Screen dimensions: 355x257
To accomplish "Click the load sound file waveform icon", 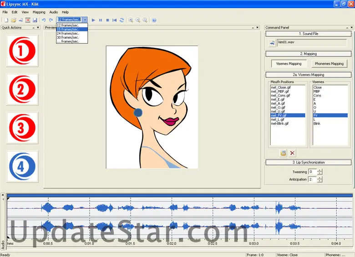I will [x=272, y=43].
